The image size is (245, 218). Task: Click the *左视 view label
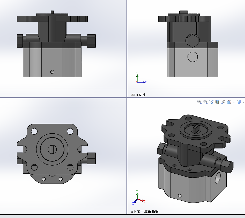click(x=141, y=95)
